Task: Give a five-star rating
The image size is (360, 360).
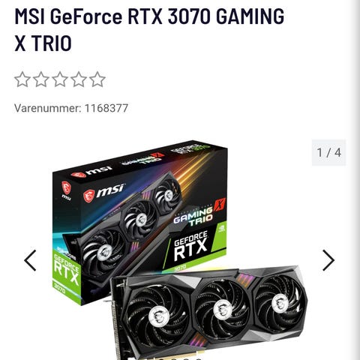Action: [97, 79]
